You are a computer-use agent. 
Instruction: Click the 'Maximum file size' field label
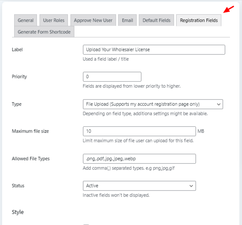tap(31, 131)
